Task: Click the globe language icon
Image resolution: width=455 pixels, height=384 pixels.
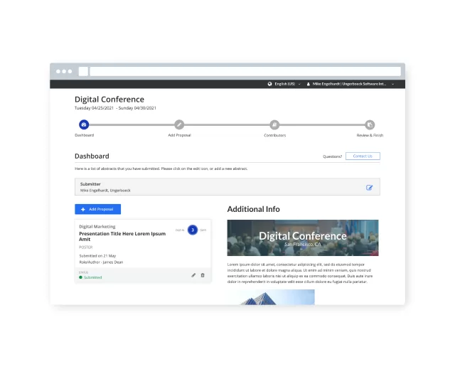Action: pyautogui.click(x=270, y=84)
